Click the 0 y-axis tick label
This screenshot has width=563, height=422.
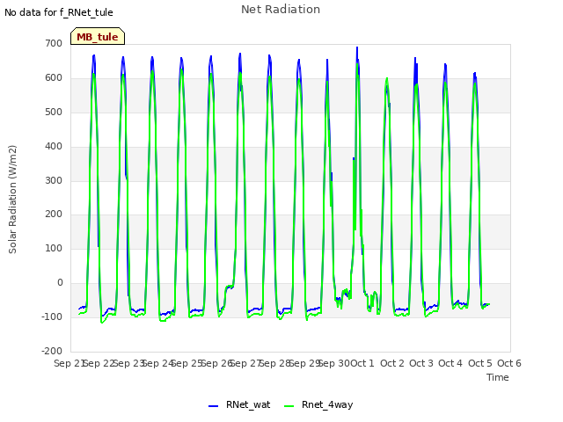(x=60, y=283)
